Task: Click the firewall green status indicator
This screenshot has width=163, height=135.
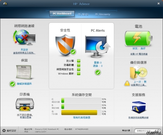Action: click(x=79, y=61)
